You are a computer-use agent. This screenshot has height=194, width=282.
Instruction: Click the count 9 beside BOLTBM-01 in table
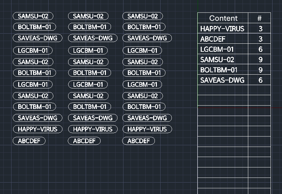click(x=260, y=70)
